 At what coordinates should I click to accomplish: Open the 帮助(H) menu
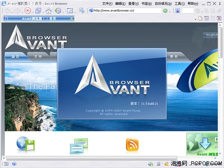point(193,4)
